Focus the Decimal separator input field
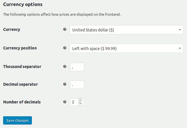Image resolution: width=187 pixels, height=128 pixels. coord(77,85)
